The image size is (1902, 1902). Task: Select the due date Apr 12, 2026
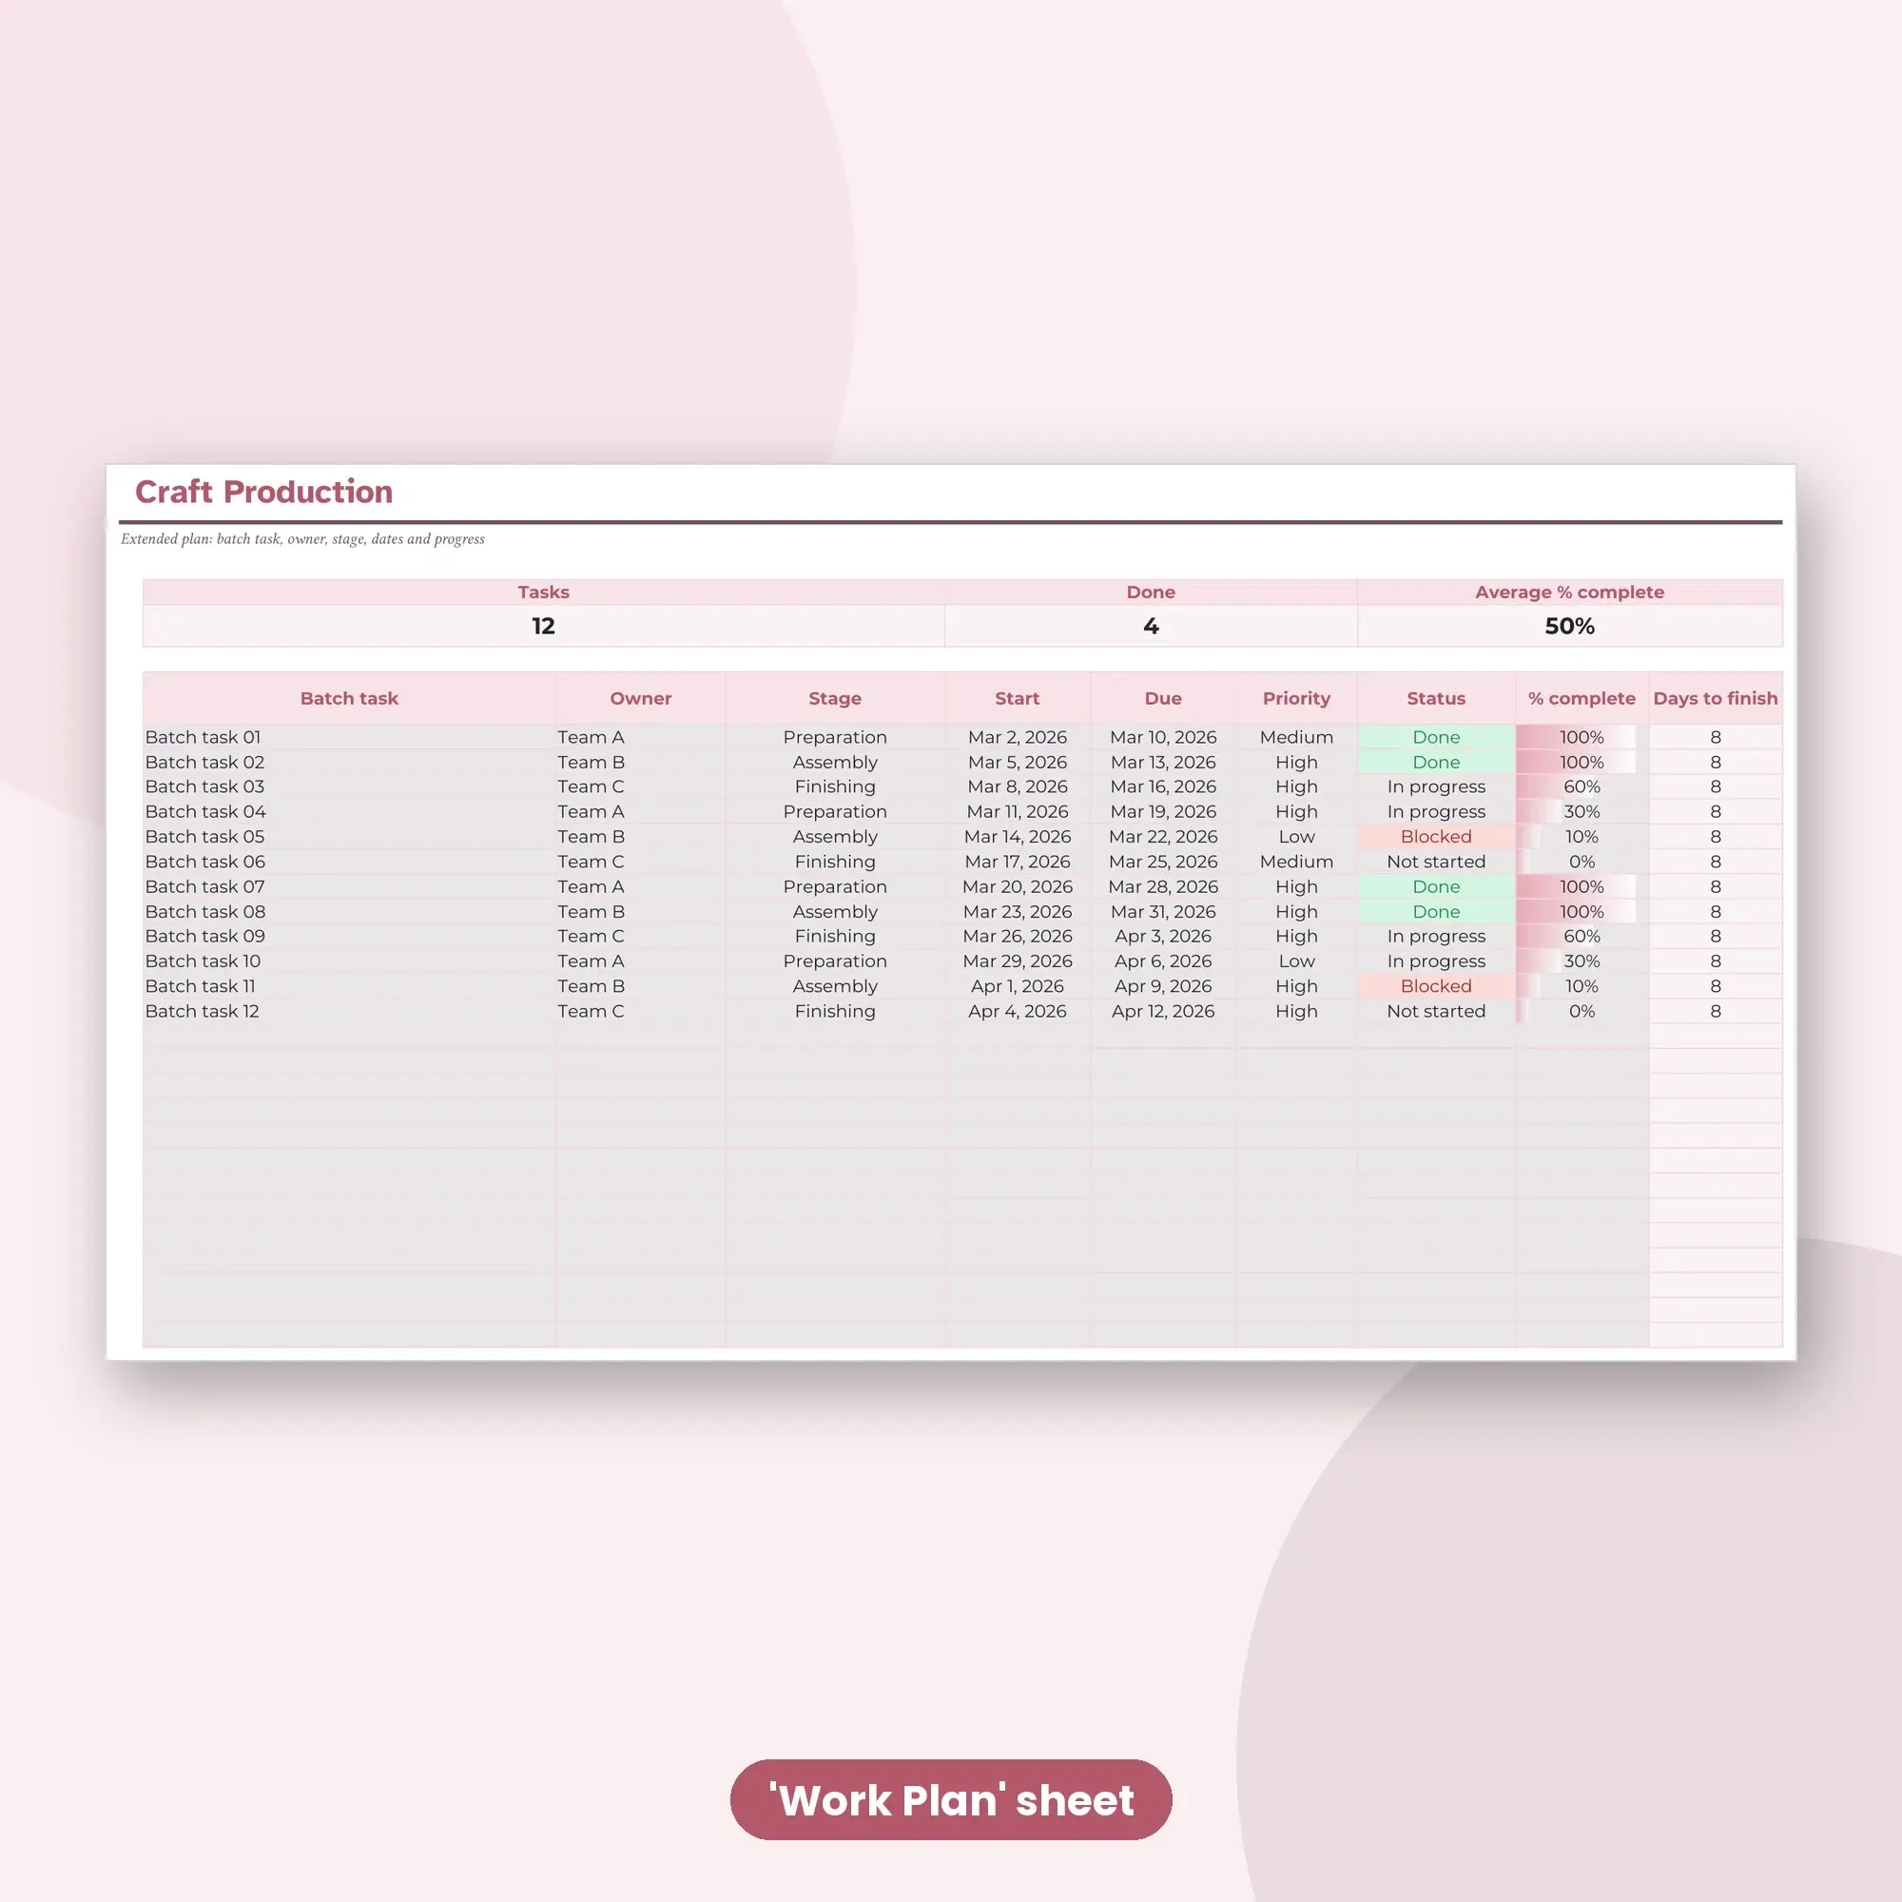coord(1163,1011)
